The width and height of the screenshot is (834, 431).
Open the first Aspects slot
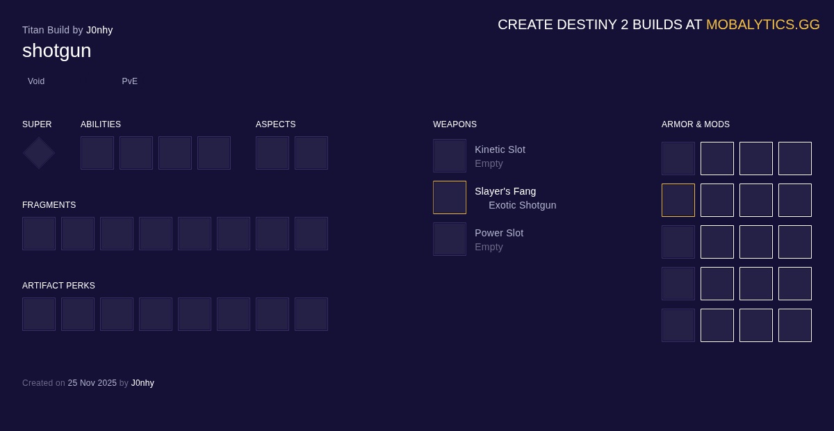pos(272,153)
